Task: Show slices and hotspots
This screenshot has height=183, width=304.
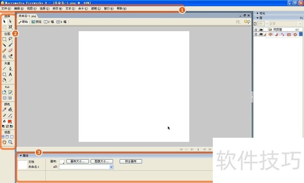Action: coord(10,98)
